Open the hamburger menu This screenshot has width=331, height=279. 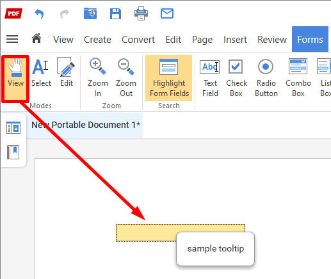12,39
